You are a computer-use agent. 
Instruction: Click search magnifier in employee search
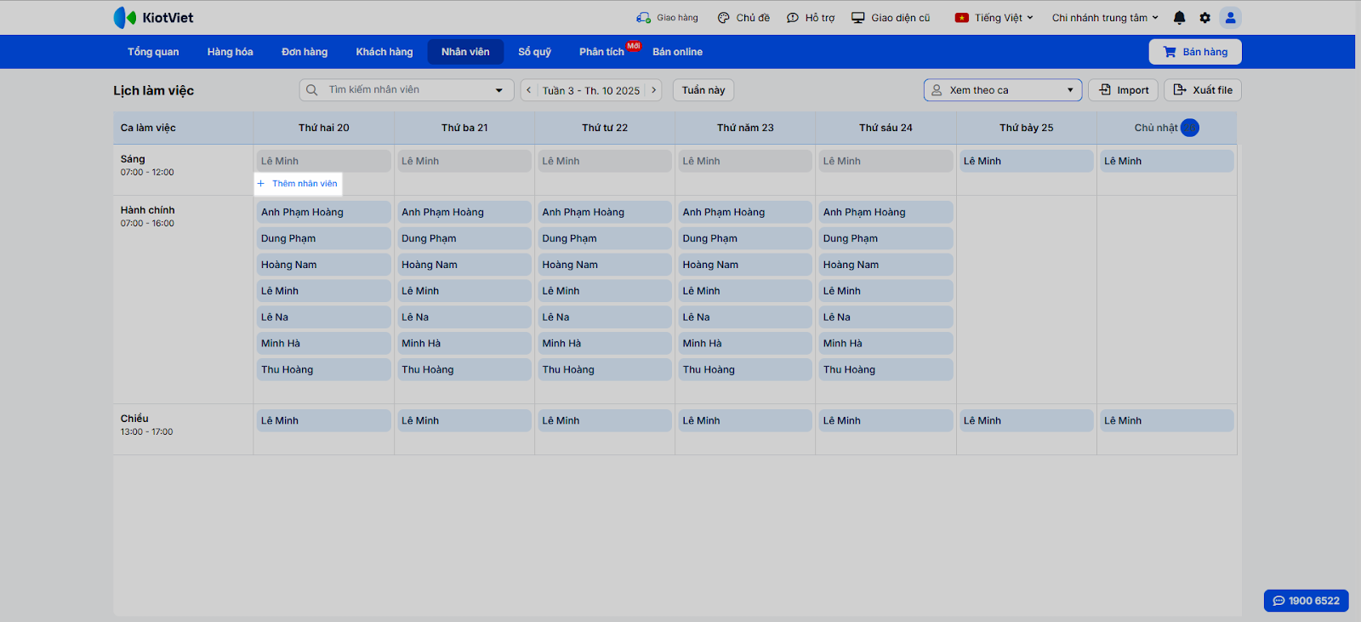coord(312,90)
